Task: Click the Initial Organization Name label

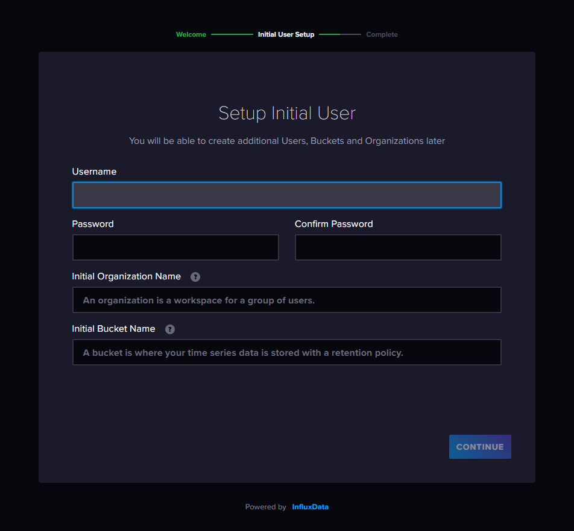Action: (x=126, y=276)
